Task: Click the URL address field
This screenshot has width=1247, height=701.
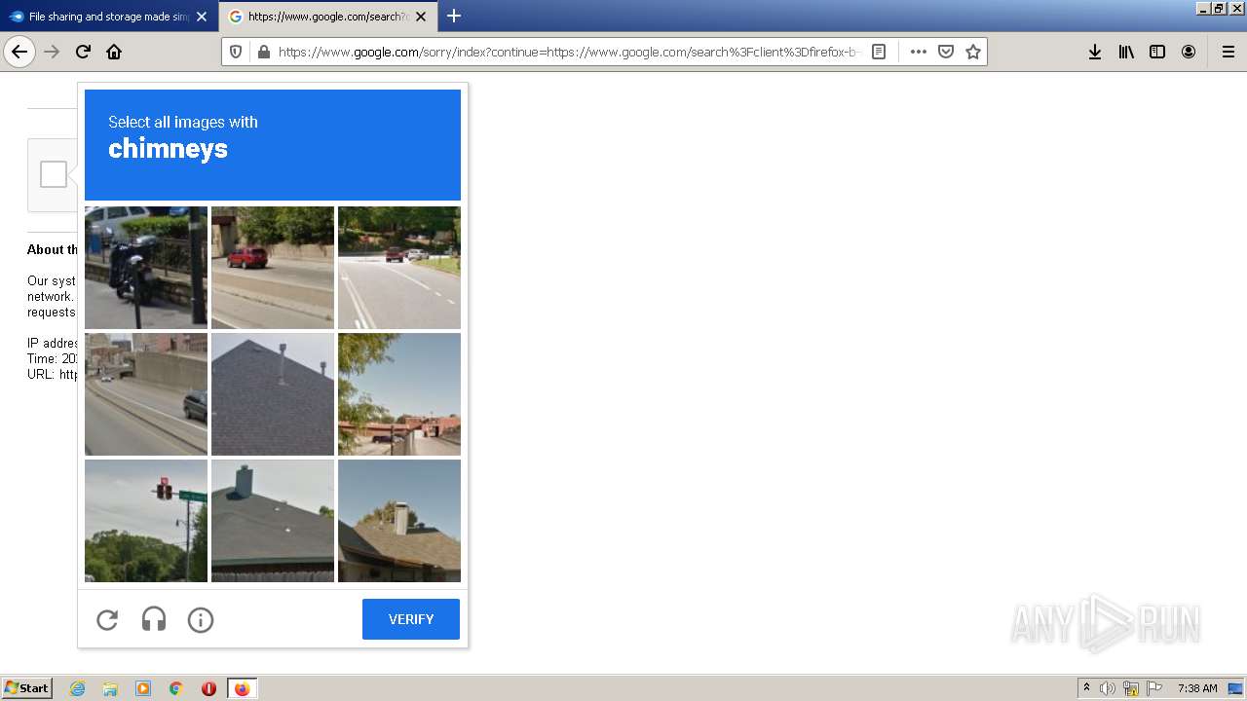Action: pos(569,52)
